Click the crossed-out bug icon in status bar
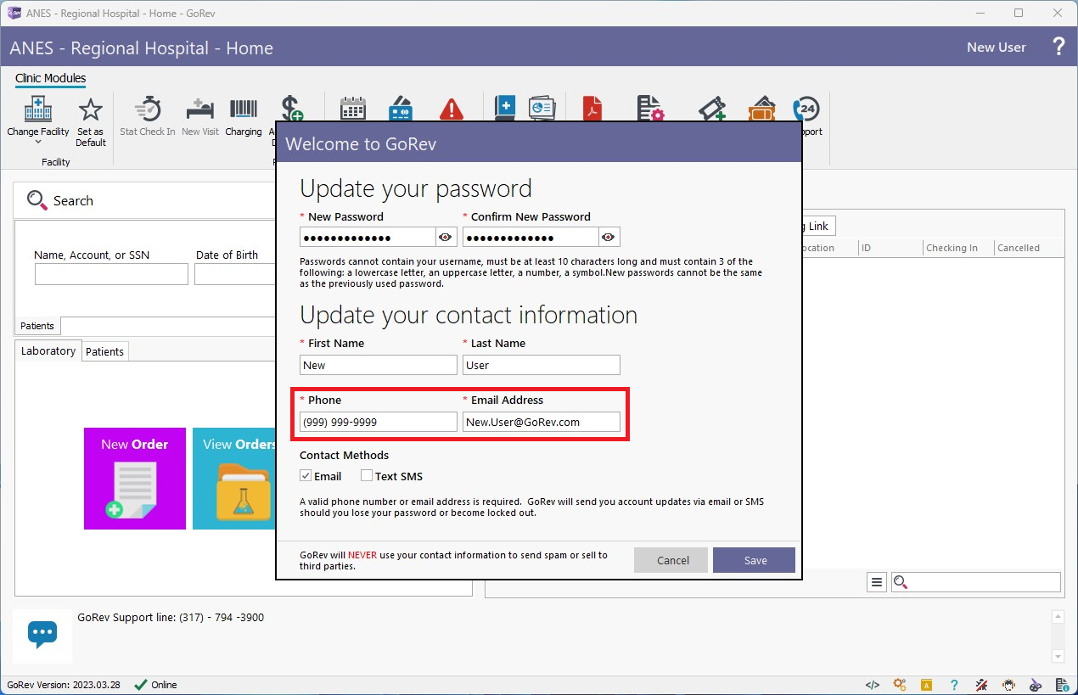This screenshot has width=1078, height=695. coord(981,685)
